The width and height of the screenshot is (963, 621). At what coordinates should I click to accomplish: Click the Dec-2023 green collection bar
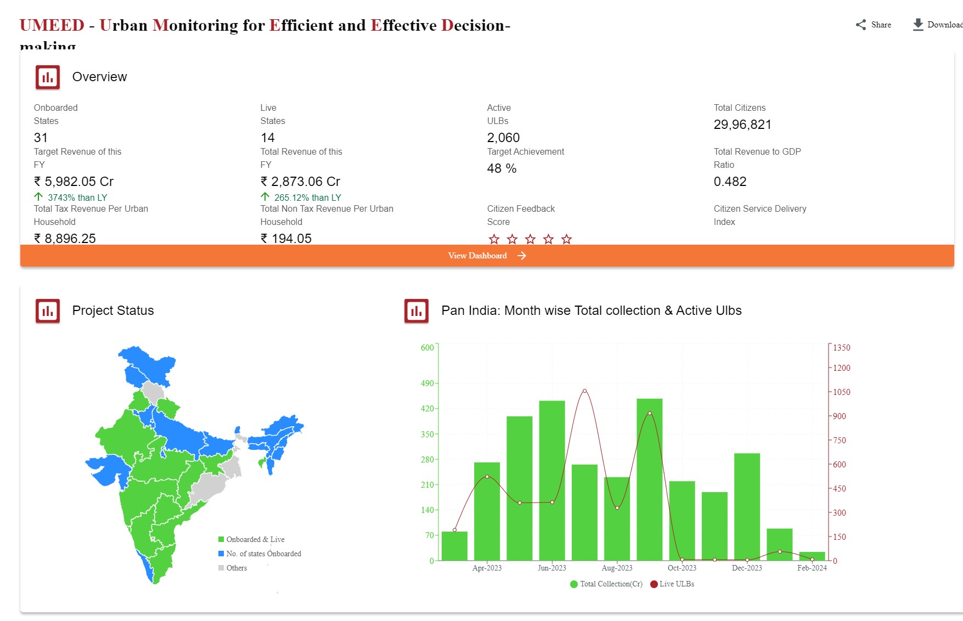click(x=747, y=506)
